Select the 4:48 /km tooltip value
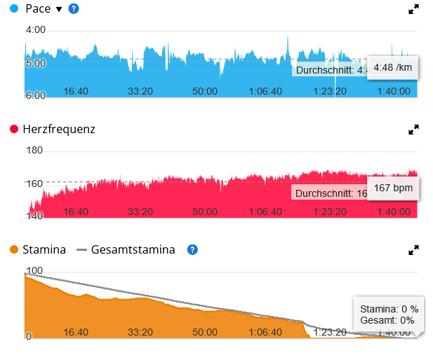 coord(392,67)
